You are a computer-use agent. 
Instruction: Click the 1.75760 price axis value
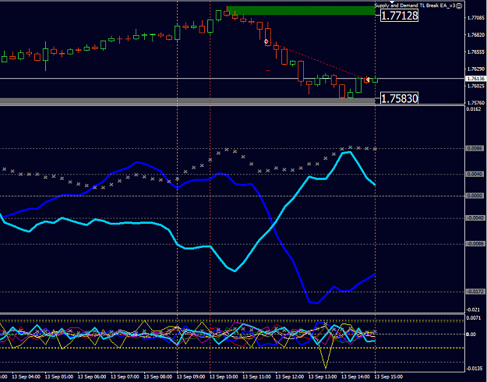pyautogui.click(x=476, y=103)
